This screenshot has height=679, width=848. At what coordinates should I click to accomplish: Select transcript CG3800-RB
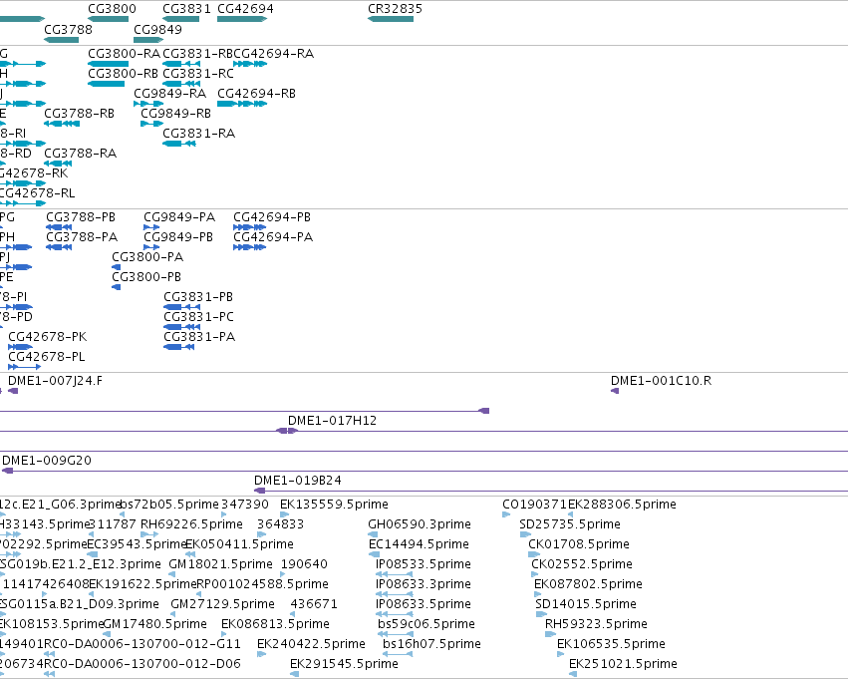tap(106, 84)
